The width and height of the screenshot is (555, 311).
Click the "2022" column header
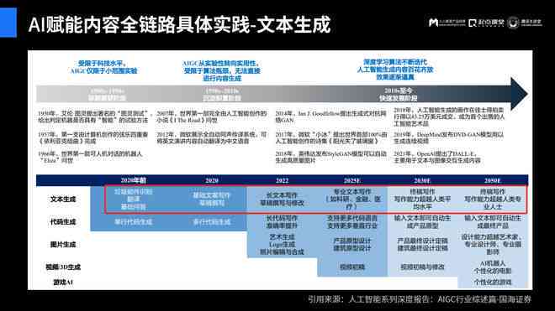[282, 180]
